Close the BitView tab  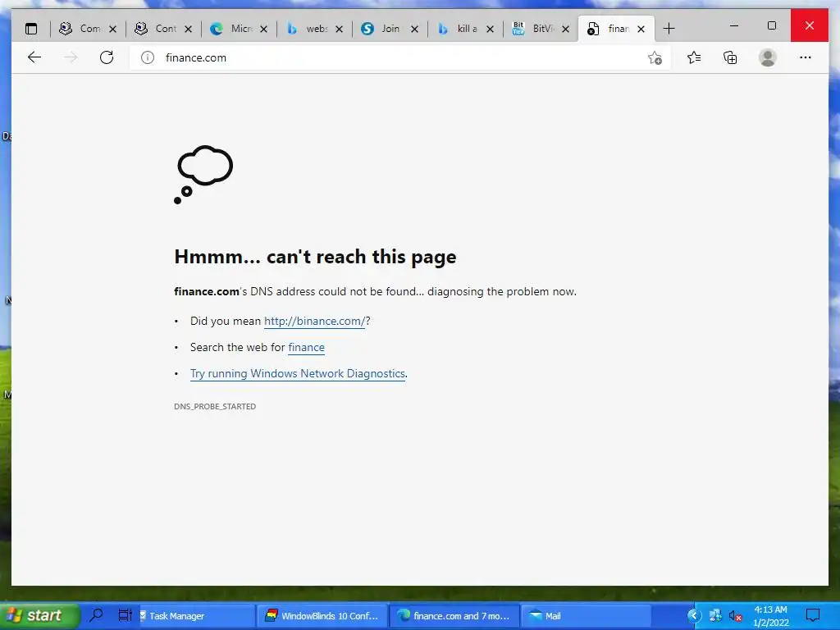pos(566,29)
